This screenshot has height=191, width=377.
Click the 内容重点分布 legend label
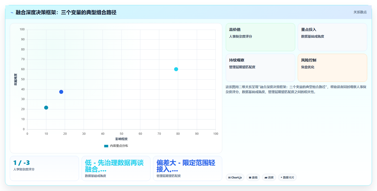click(119, 146)
